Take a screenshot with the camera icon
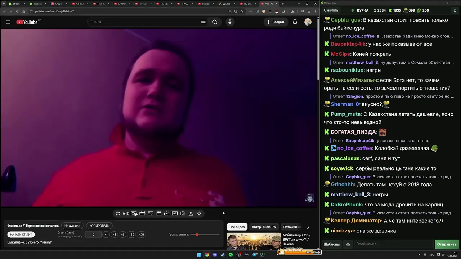Viewport: 461px width, 259px height. pyautogui.click(x=183, y=214)
